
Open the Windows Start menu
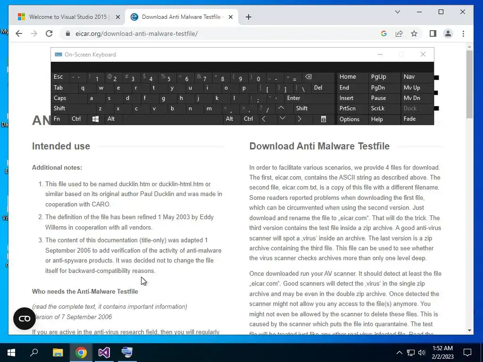click(x=11, y=353)
